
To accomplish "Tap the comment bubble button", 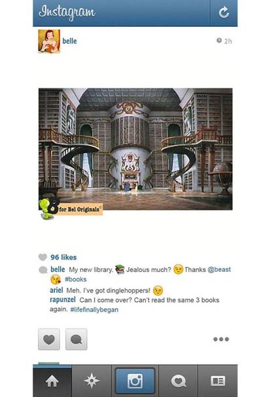I will (x=77, y=339).
